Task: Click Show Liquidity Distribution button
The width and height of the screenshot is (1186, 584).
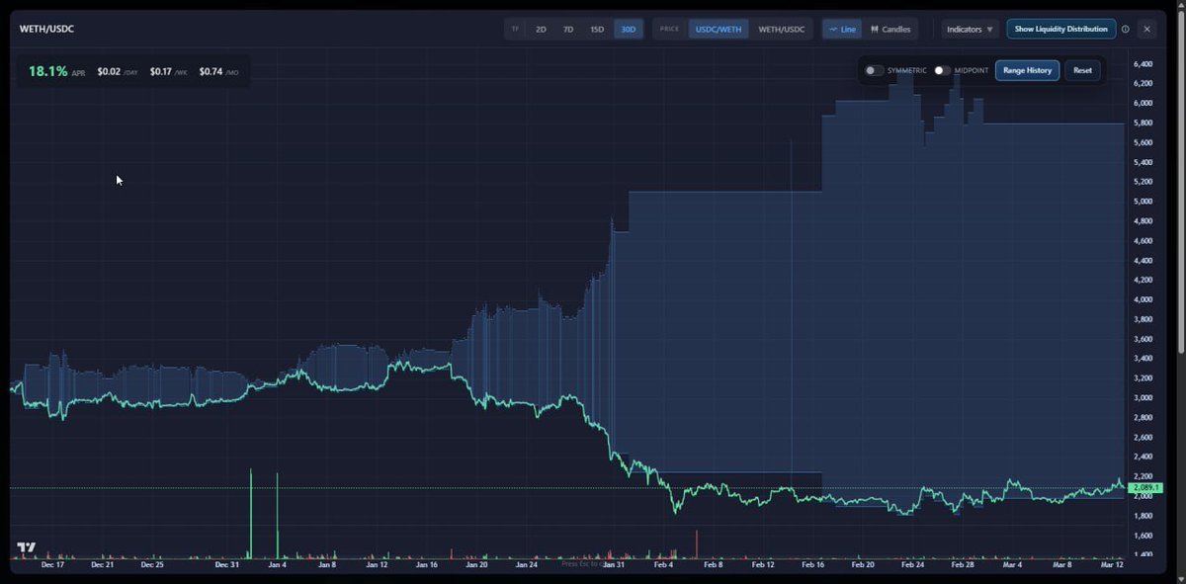Action: click(x=1060, y=30)
